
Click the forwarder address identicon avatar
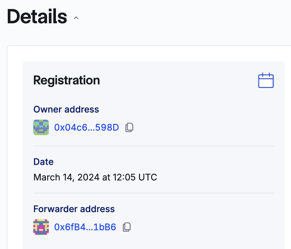(41, 227)
